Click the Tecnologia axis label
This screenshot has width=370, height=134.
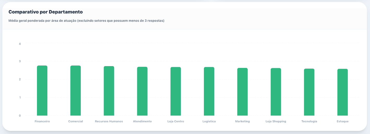[309, 121]
